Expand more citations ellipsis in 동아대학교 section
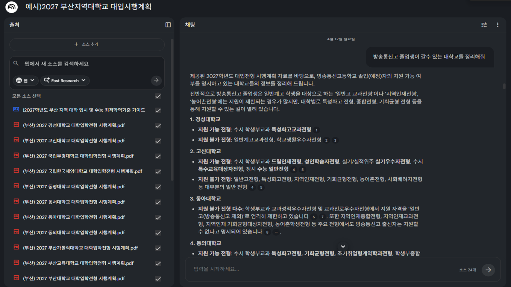511x287 pixels. pyautogui.click(x=276, y=232)
